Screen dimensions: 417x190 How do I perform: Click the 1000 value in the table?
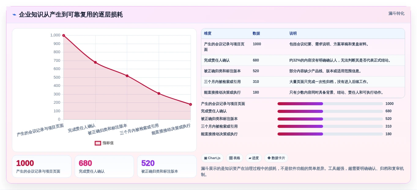(257, 44)
